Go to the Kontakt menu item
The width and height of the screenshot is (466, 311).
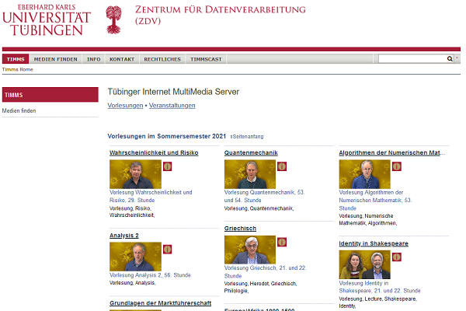[x=122, y=59]
